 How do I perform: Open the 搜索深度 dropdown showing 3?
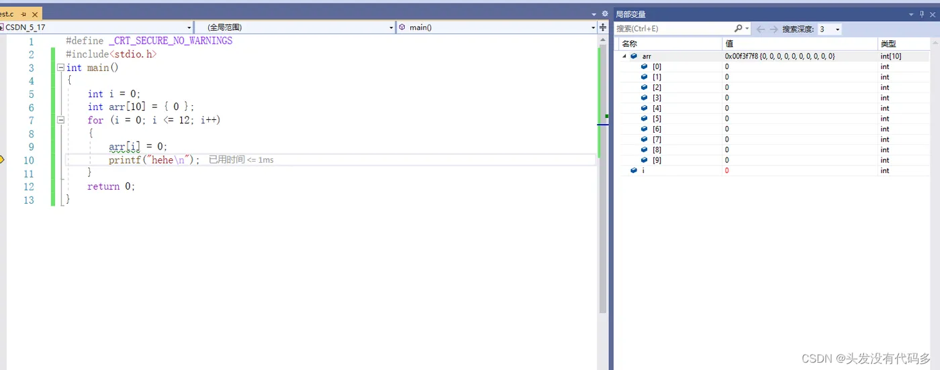829,29
